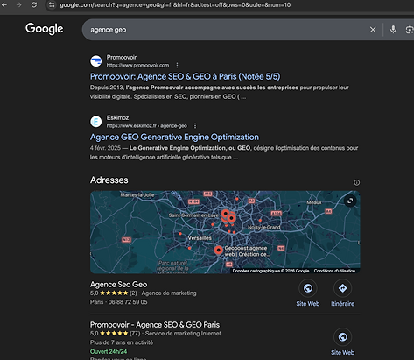The height and width of the screenshot is (360, 414).
Task: Click 'Noisy-le-Grand' label on the map
Action: (263, 227)
